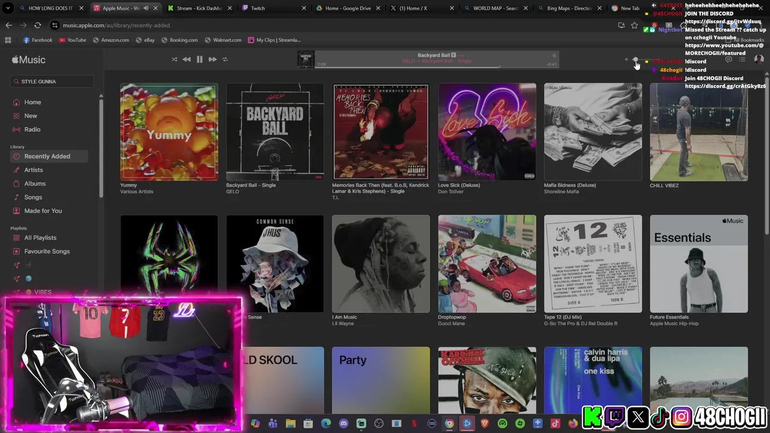Go back to the previous track
Image resolution: width=770 pixels, height=433 pixels.
[186, 60]
